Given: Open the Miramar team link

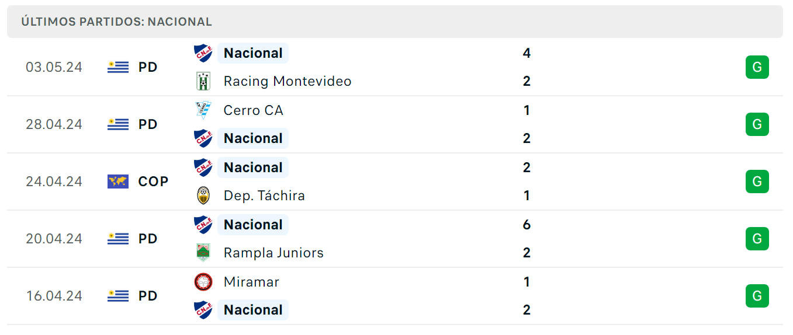Looking at the screenshot, I should tap(251, 282).
